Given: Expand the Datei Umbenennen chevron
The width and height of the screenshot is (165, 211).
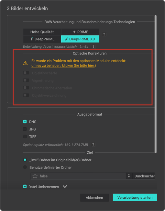Looking at the screenshot, I should [65, 187].
